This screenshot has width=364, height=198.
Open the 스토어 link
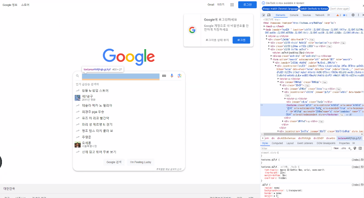[25, 5]
